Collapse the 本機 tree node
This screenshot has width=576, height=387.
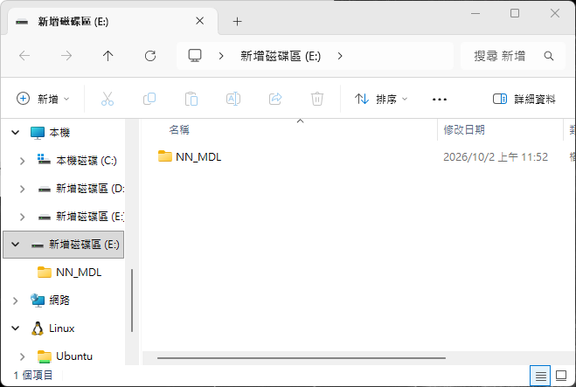16,132
